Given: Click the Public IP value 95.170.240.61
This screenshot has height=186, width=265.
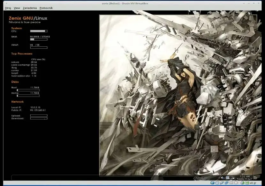Looking at the screenshot, I should (x=38, y=110).
